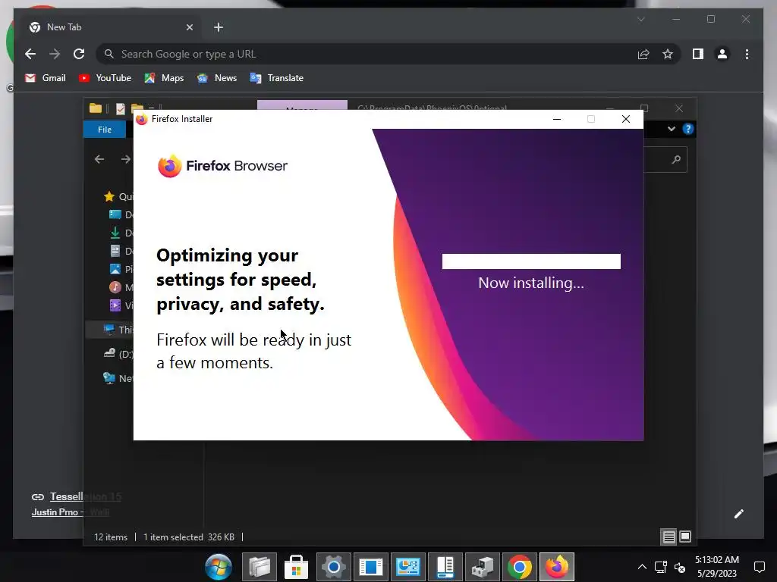
Task: Open the Translate bookmark
Action: [x=276, y=78]
